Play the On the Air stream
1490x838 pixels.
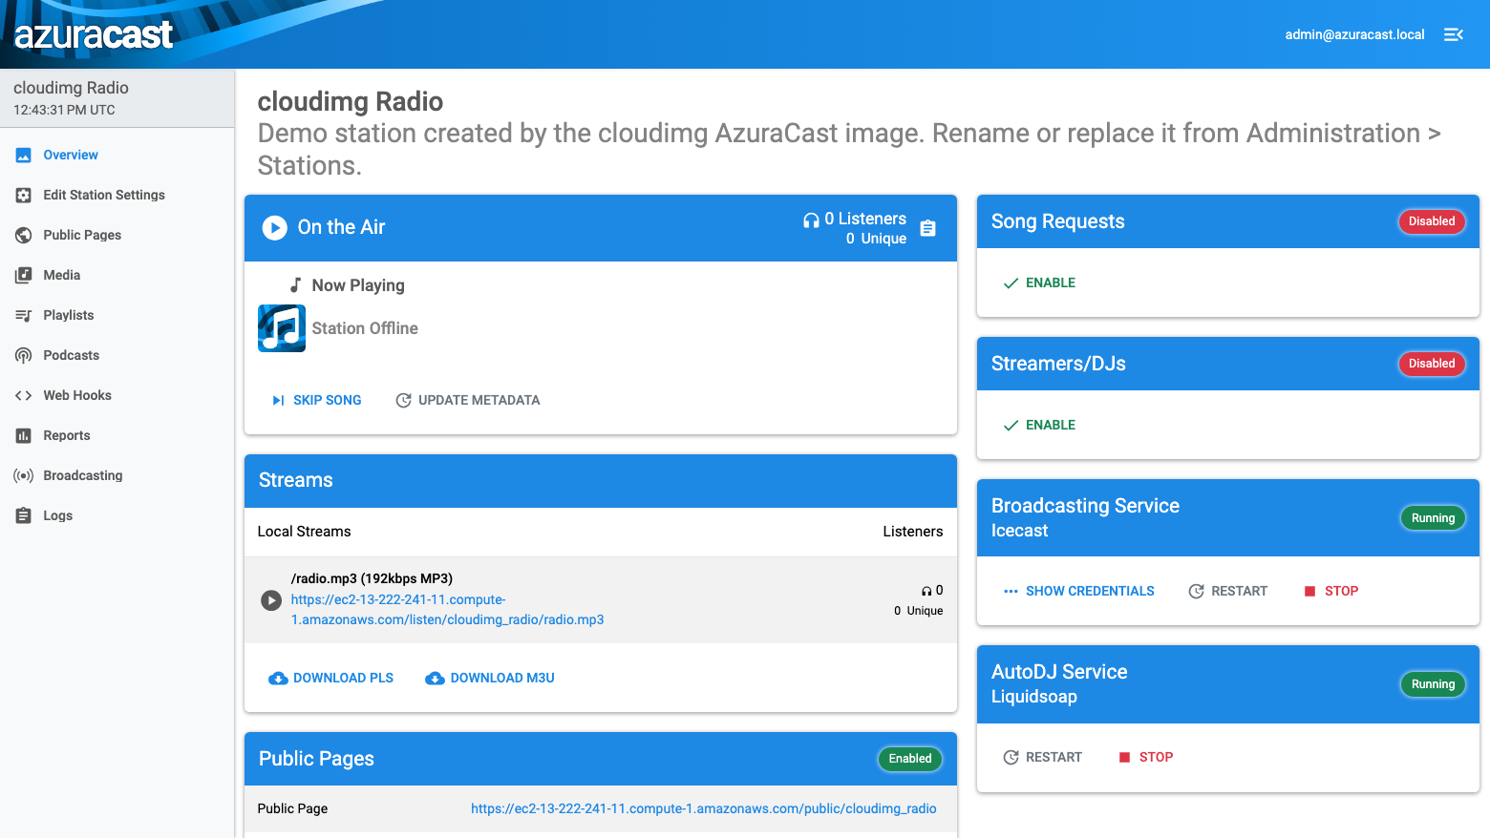coord(274,227)
